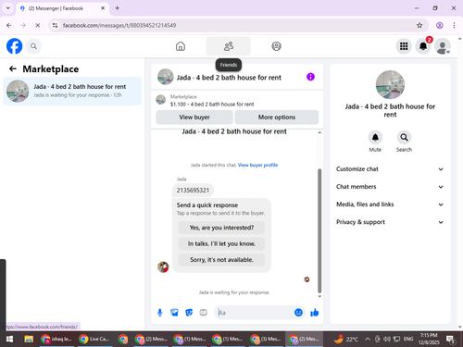Bookmark this page with the star icon

point(419,25)
